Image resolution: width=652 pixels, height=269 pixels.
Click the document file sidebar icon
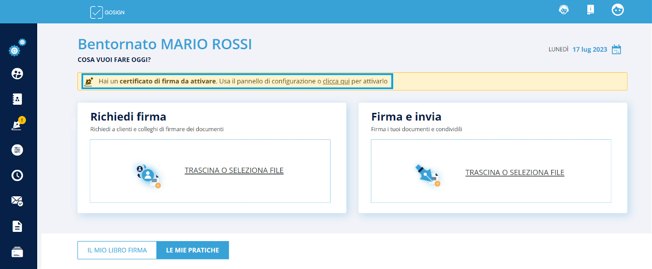click(x=17, y=226)
